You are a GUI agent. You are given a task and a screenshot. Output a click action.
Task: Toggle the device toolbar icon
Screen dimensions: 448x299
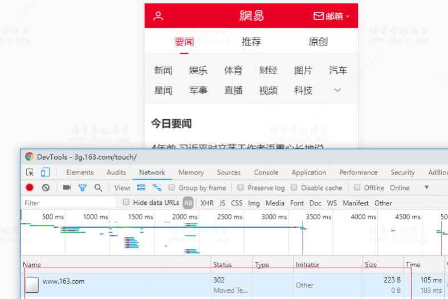tap(45, 172)
